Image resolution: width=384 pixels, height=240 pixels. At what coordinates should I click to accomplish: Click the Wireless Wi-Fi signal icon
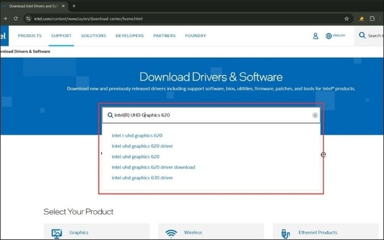(171, 233)
